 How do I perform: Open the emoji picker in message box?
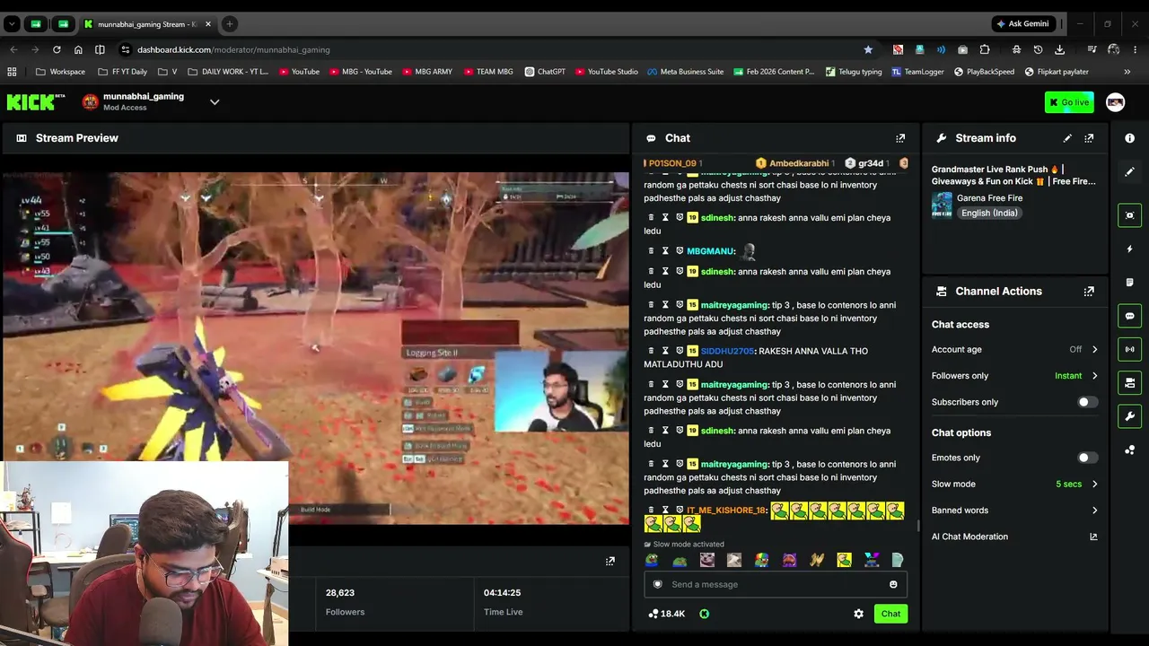[893, 585]
